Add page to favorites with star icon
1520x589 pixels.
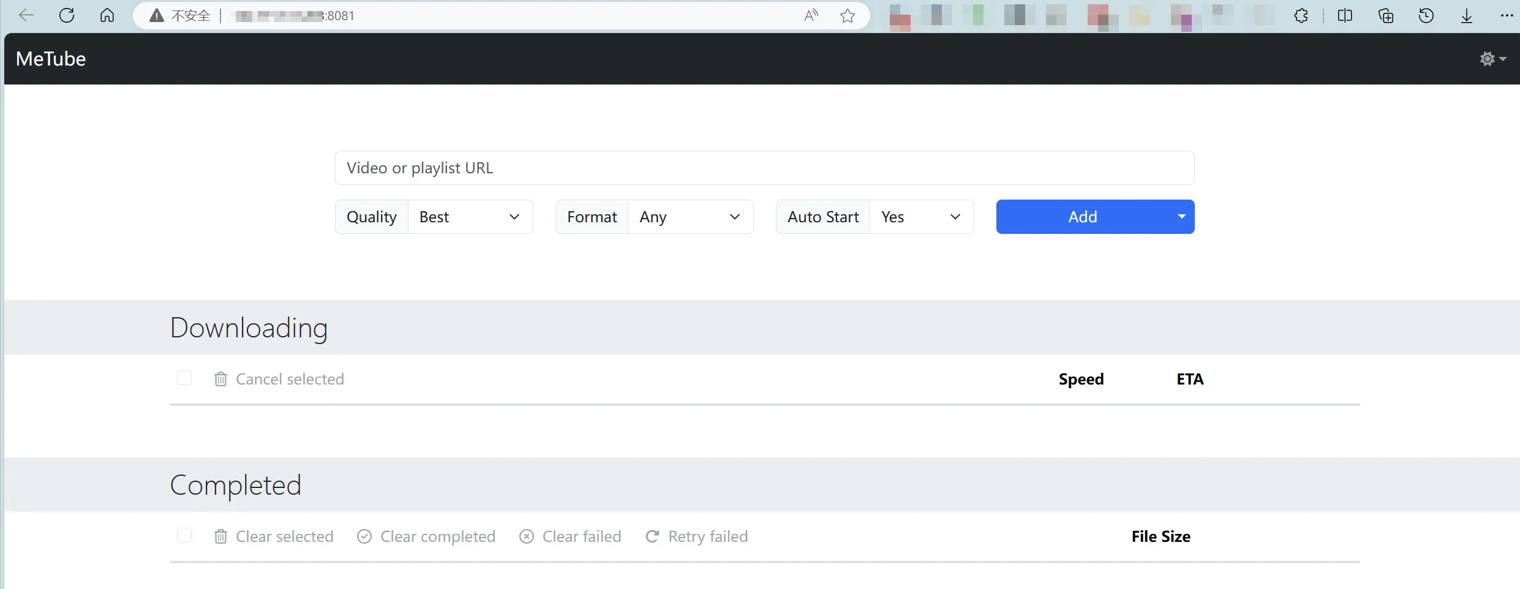click(x=848, y=15)
